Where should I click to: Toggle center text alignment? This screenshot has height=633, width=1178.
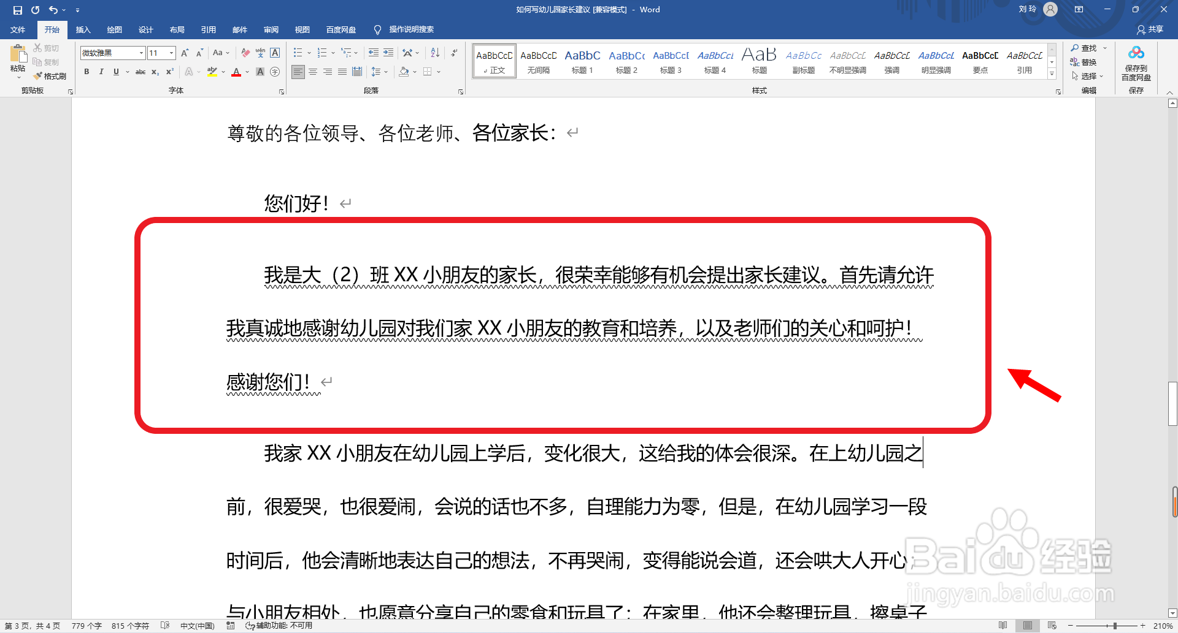[x=313, y=72]
